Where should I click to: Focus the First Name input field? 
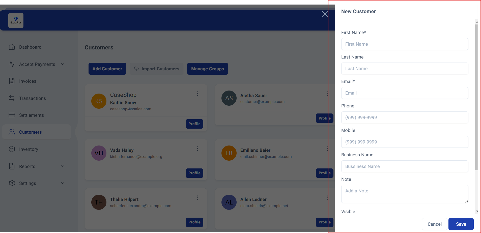point(405,44)
